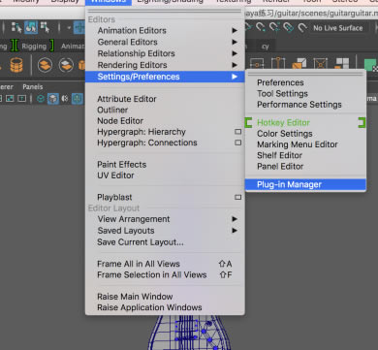Open the Panel Editor

coord(305,167)
